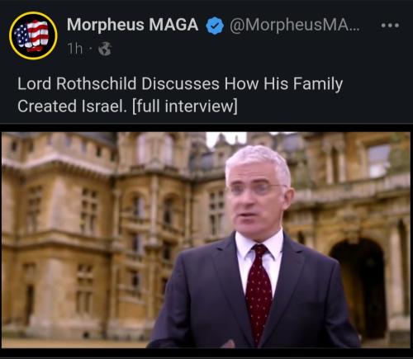Viewport: 413px width, 359px height.
Task: Click the word Family in the caption
Action: click(317, 84)
